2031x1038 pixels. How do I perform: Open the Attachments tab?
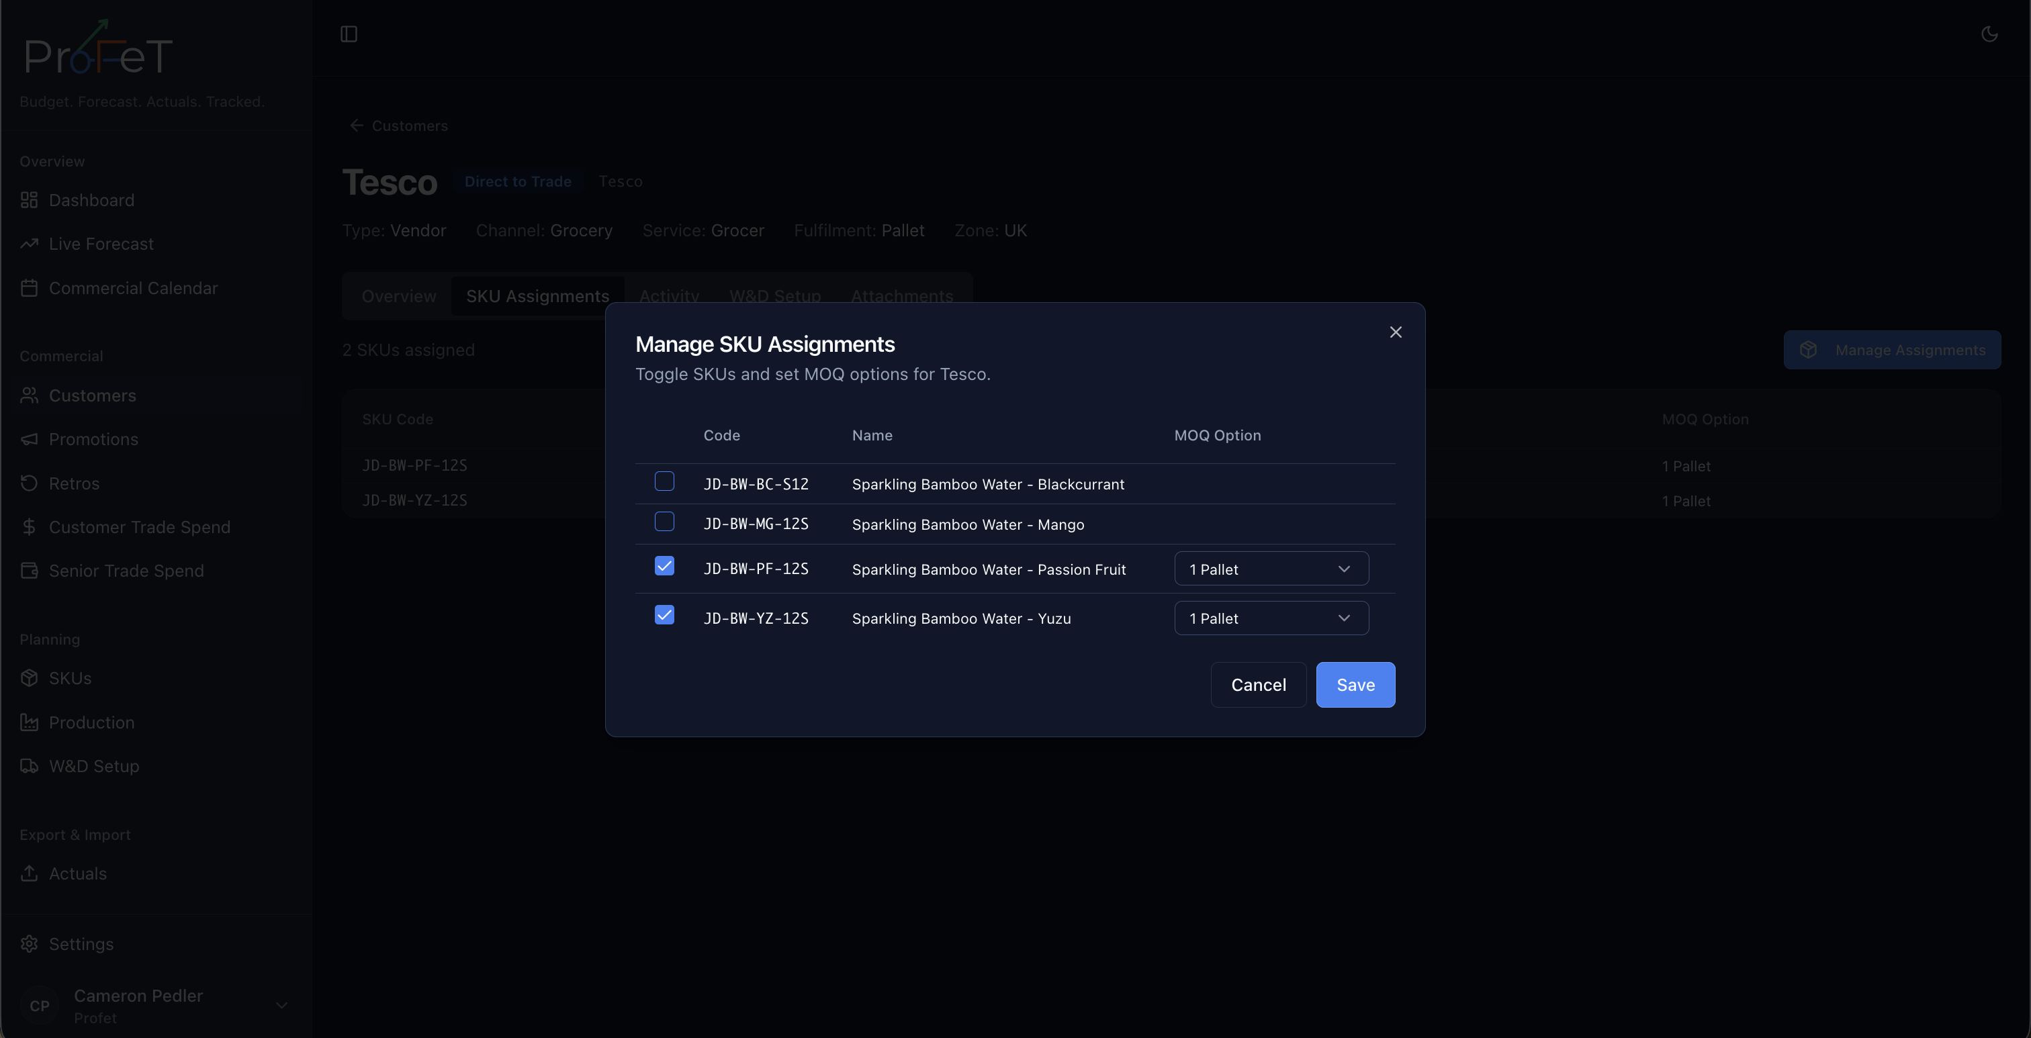click(x=902, y=295)
